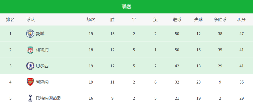Click Arsenal's goal difference value 9
Image resolution: width=253 pixels, height=107 pixels.
[220, 82]
